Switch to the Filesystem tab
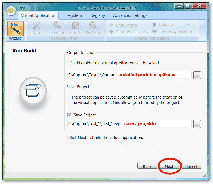Image resolution: width=213 pixels, height=184 pixels. coord(73,15)
